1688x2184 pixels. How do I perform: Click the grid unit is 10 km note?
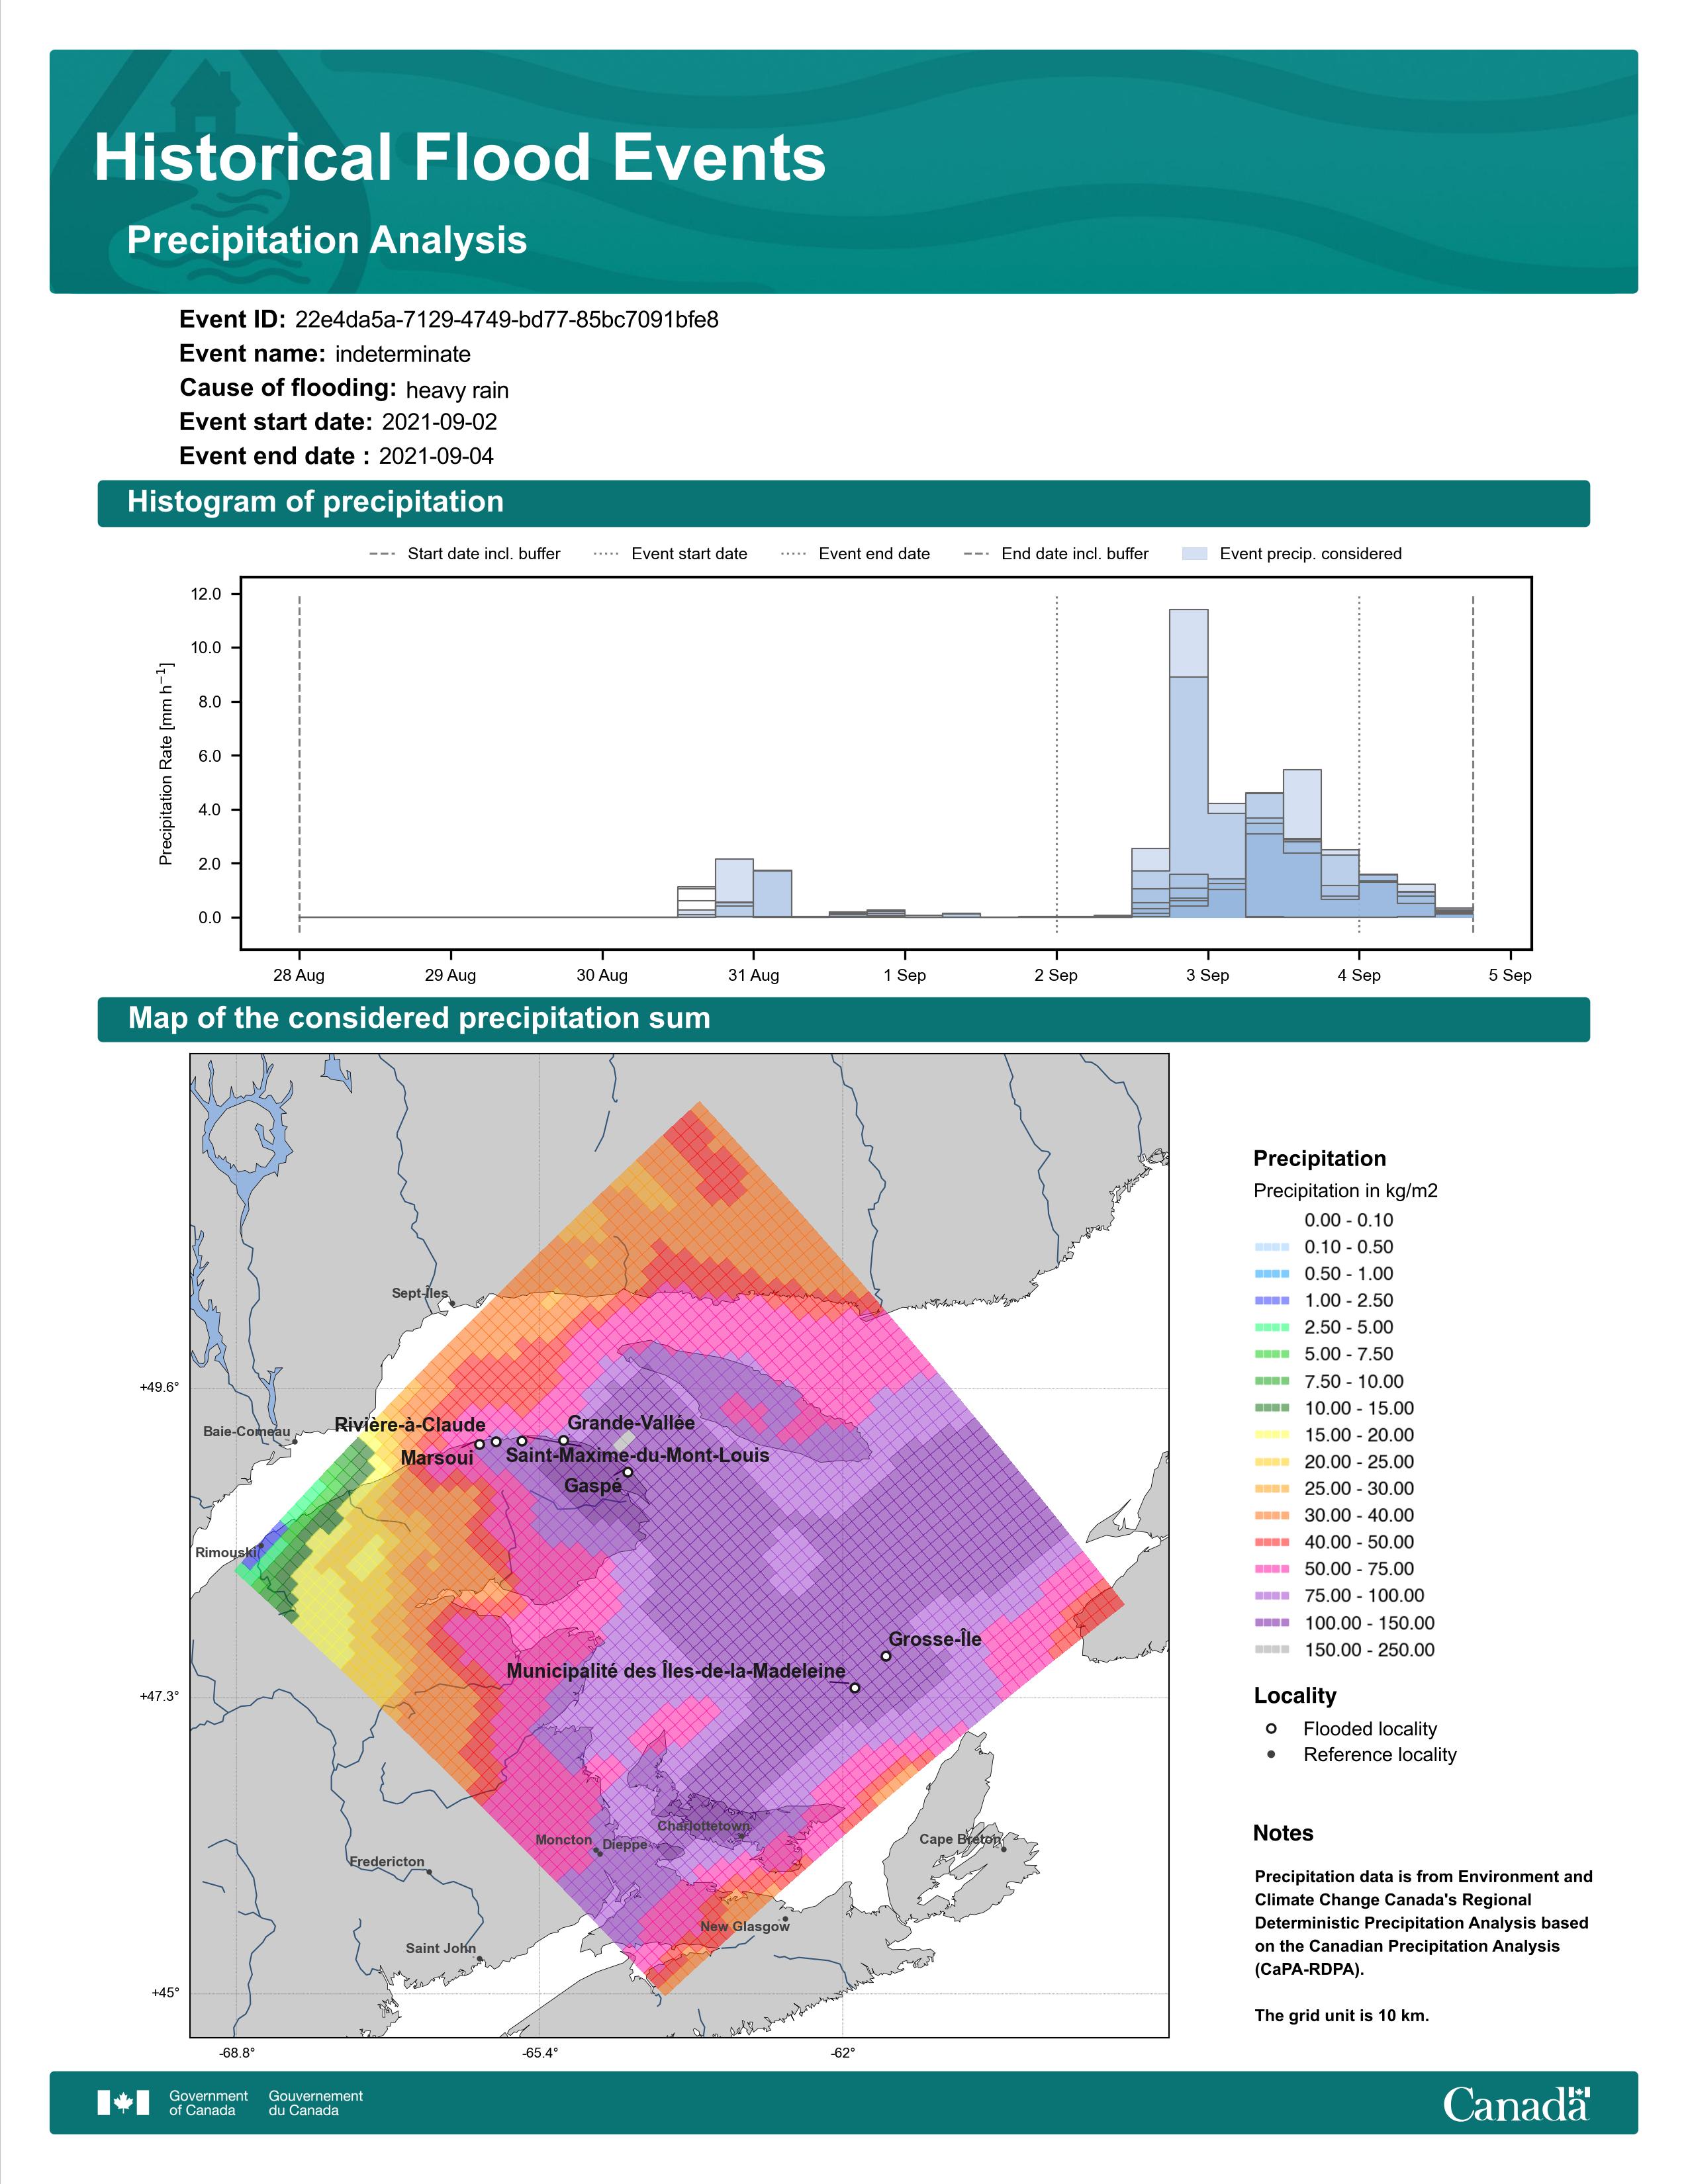pos(1342,2015)
